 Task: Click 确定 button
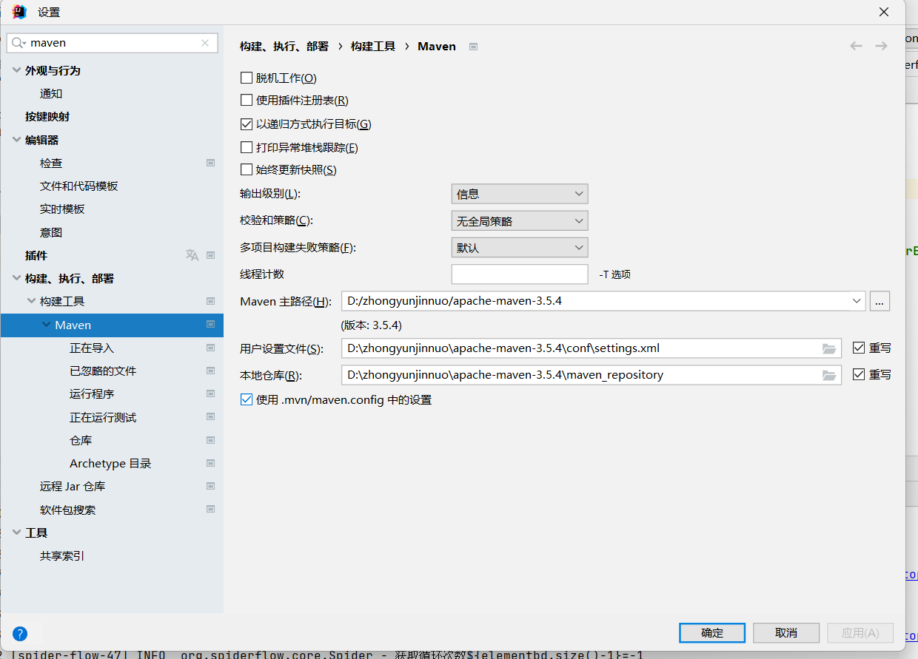pos(712,632)
